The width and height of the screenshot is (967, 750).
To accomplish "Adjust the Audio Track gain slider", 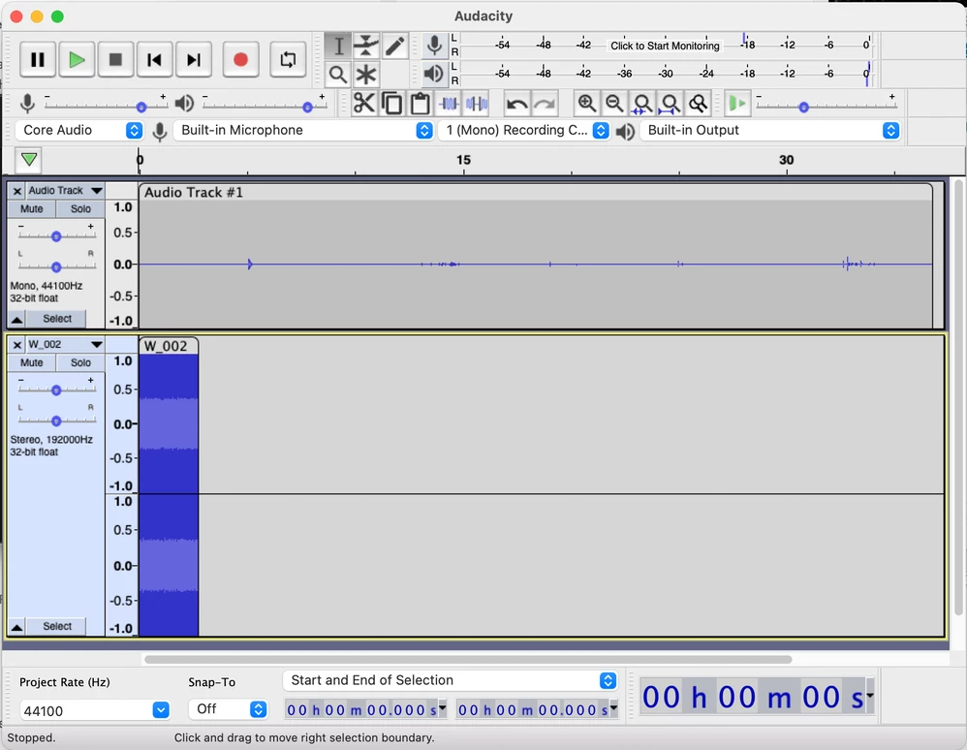I will [56, 236].
